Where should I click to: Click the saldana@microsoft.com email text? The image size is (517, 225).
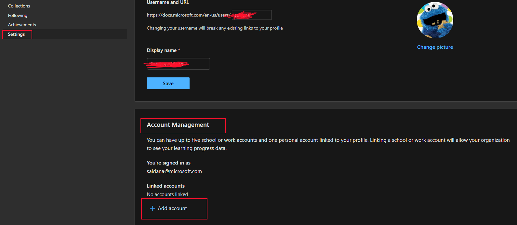pos(174,171)
